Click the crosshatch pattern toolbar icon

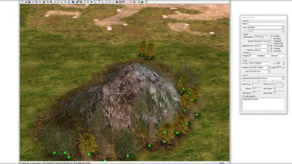[x=81, y=2]
